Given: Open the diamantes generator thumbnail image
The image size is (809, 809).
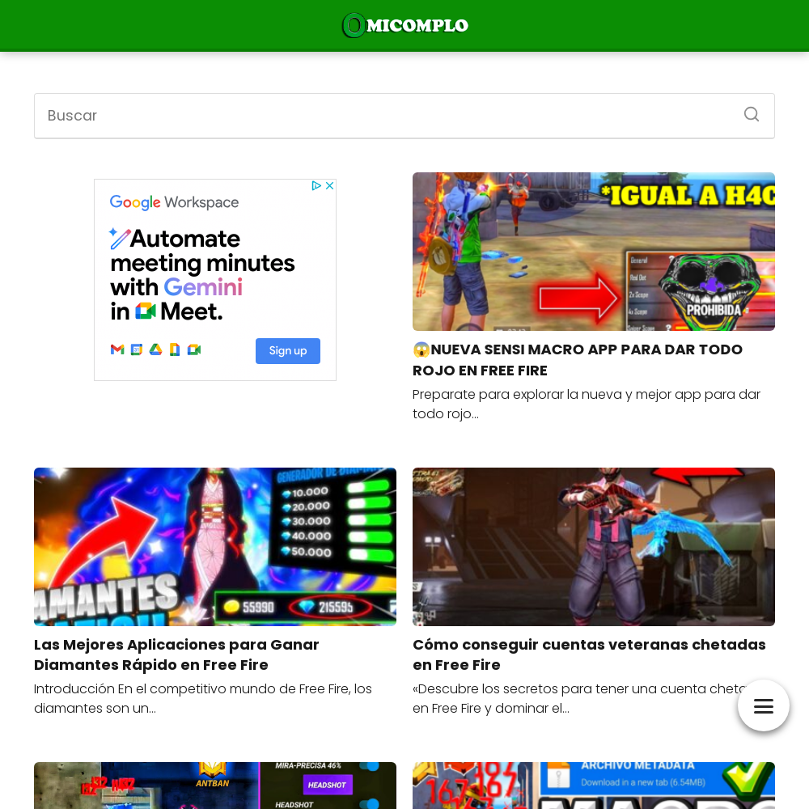Looking at the screenshot, I should tap(215, 547).
